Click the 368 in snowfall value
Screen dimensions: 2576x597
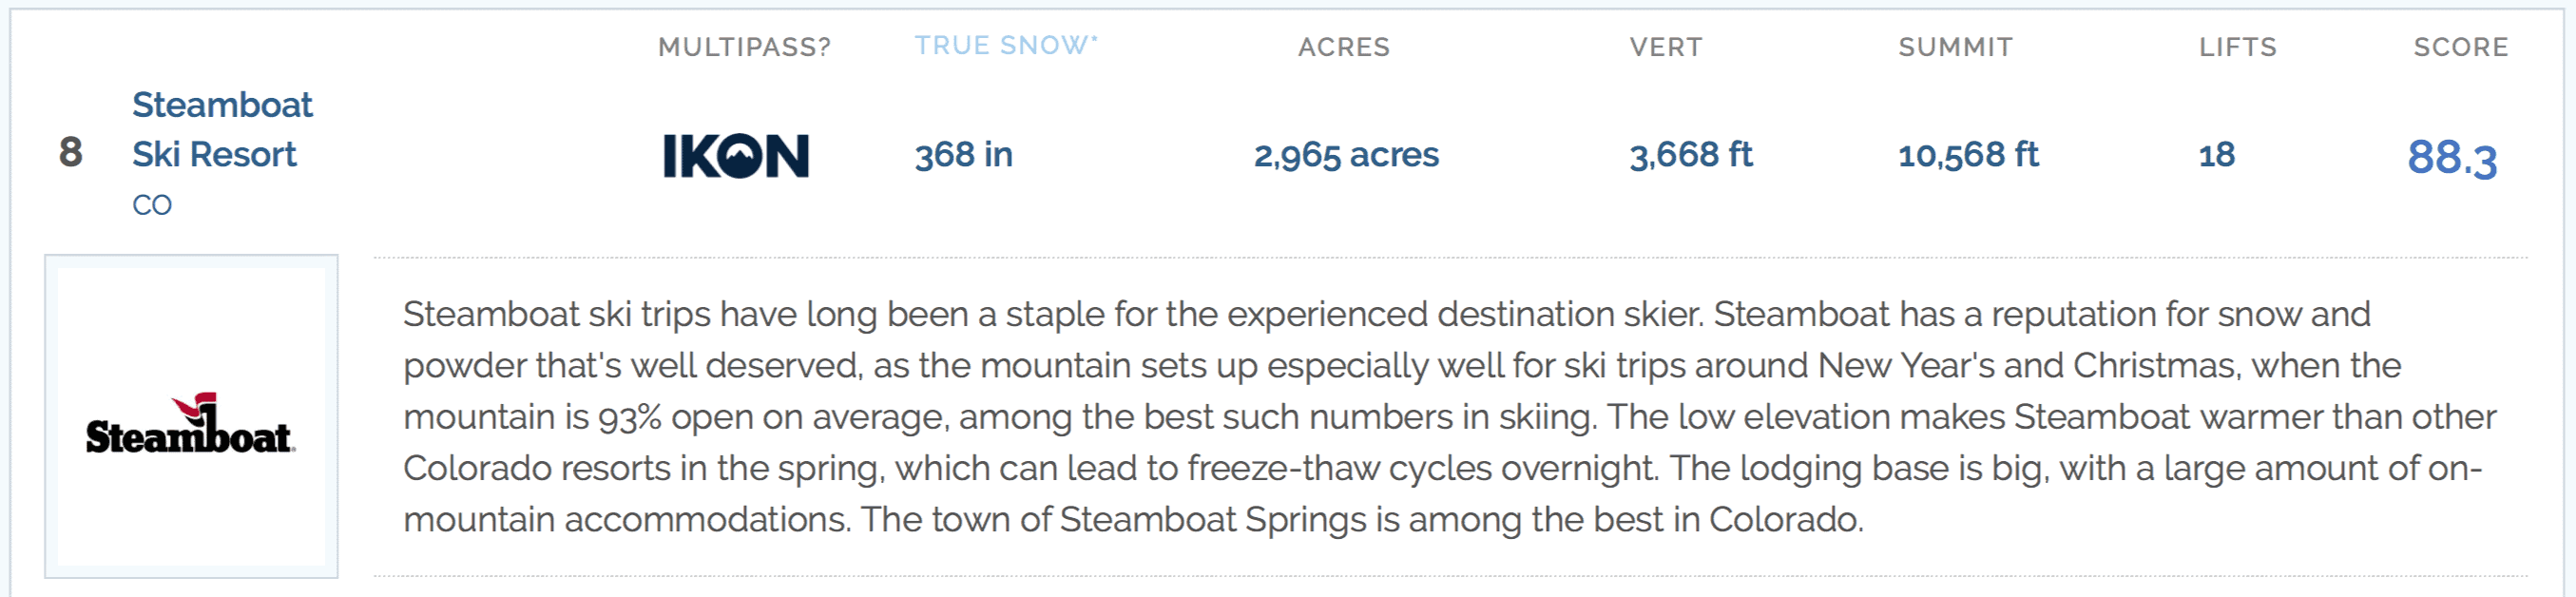click(x=964, y=155)
